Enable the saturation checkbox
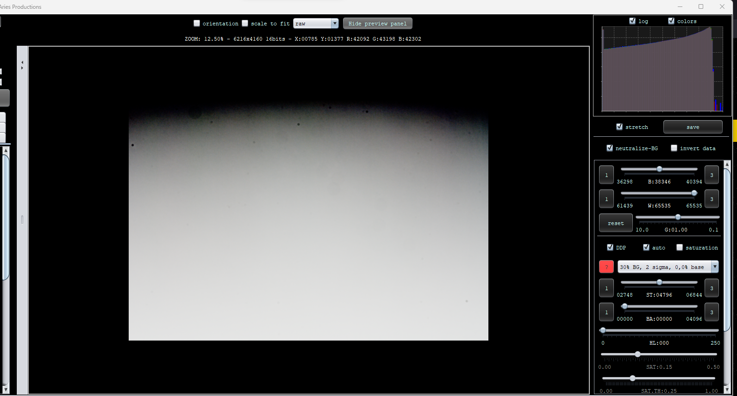 coord(680,247)
